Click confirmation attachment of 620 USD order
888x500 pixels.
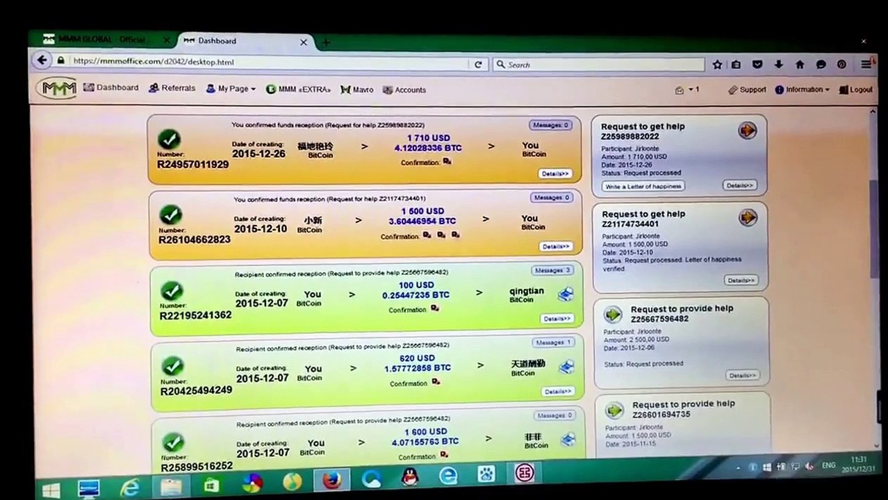coord(436,382)
